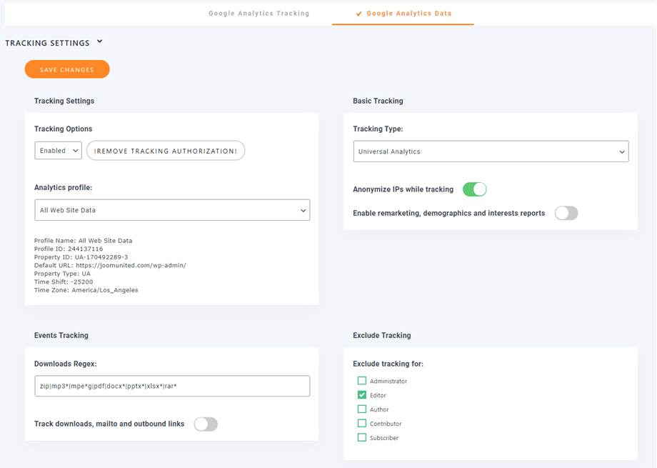Viewport: 657px width, 468px height.
Task: Uncheck the Editor exclude checkbox
Action: coord(362,395)
